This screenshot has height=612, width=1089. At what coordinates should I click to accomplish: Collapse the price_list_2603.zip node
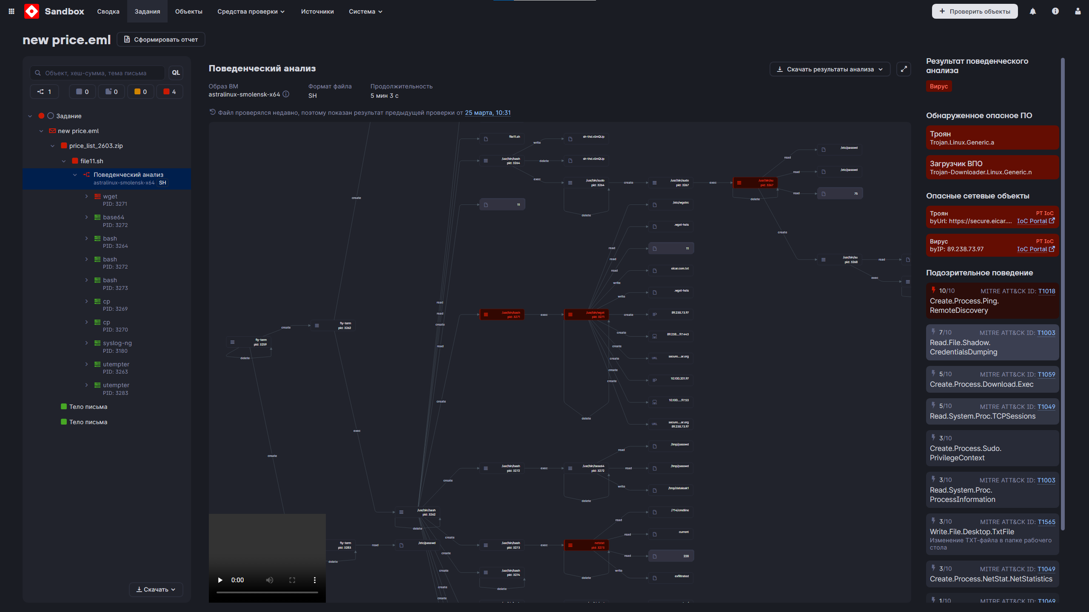(52, 146)
